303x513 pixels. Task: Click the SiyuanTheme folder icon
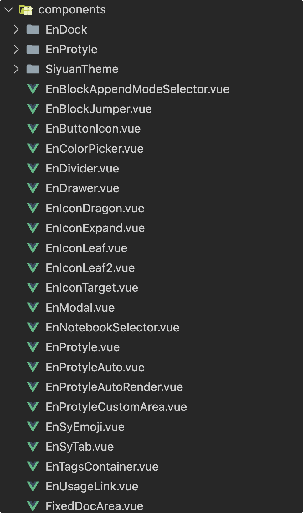point(33,69)
